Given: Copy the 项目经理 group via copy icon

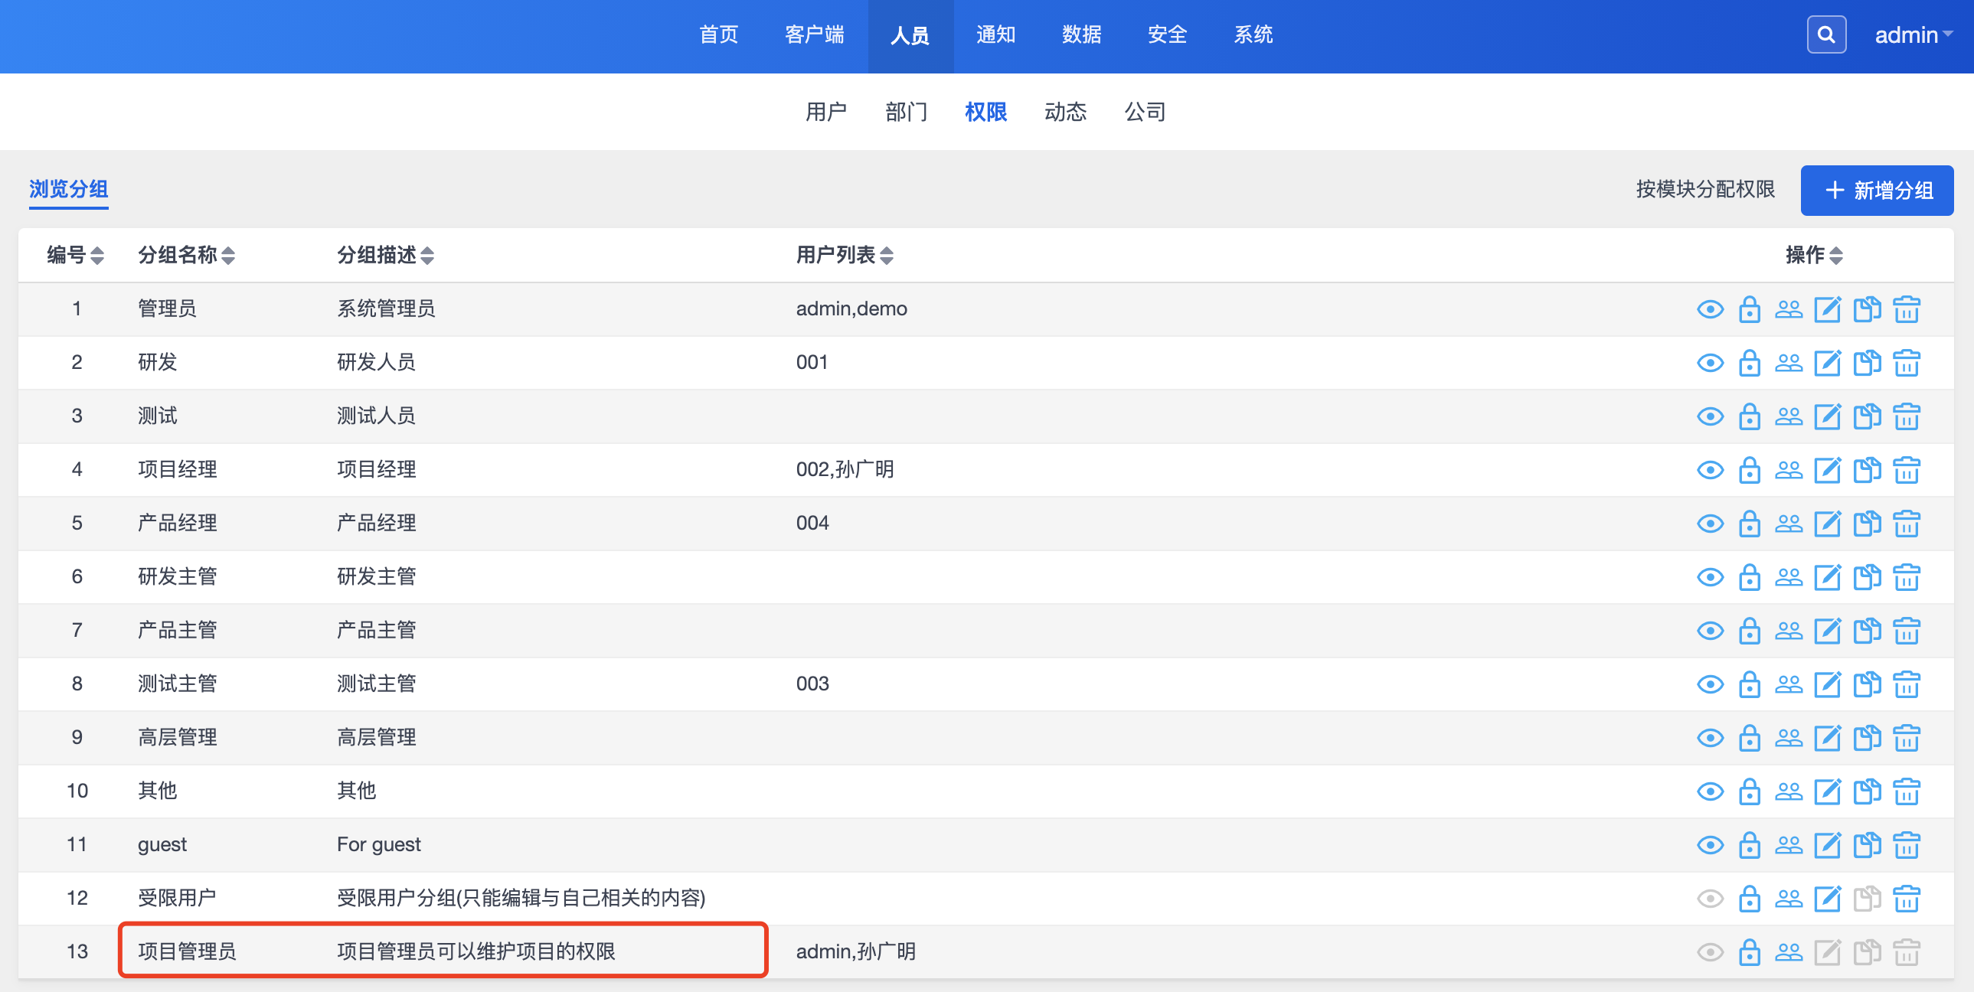Looking at the screenshot, I should [1867, 470].
